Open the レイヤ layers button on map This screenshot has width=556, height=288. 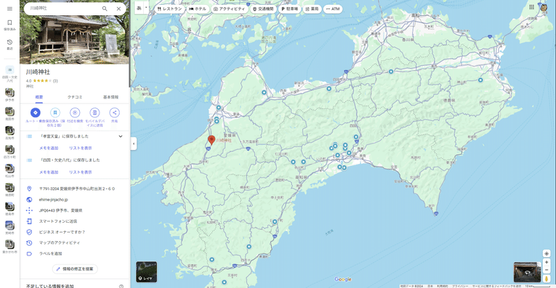(147, 272)
